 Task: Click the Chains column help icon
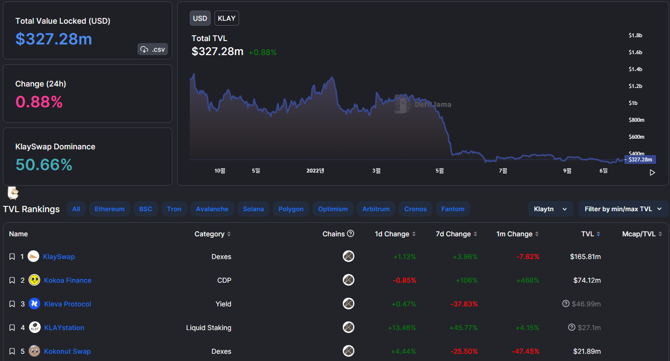[x=350, y=233]
